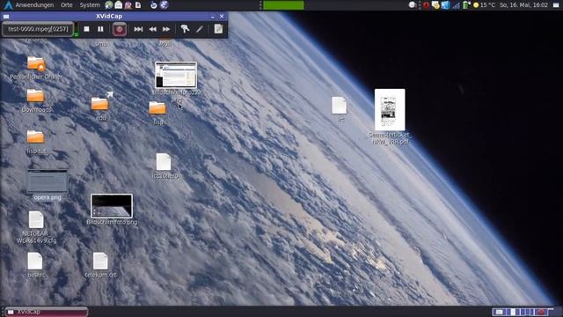This screenshot has height=317, width=563.
Task: Click the double-right forward button in XVidCap
Action: (x=166, y=29)
